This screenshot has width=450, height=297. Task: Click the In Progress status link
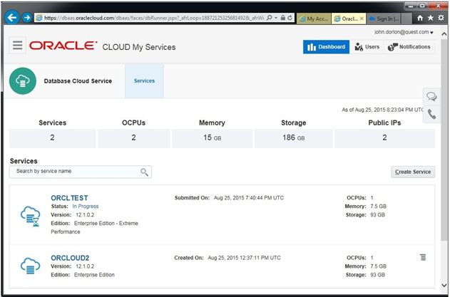pos(86,207)
